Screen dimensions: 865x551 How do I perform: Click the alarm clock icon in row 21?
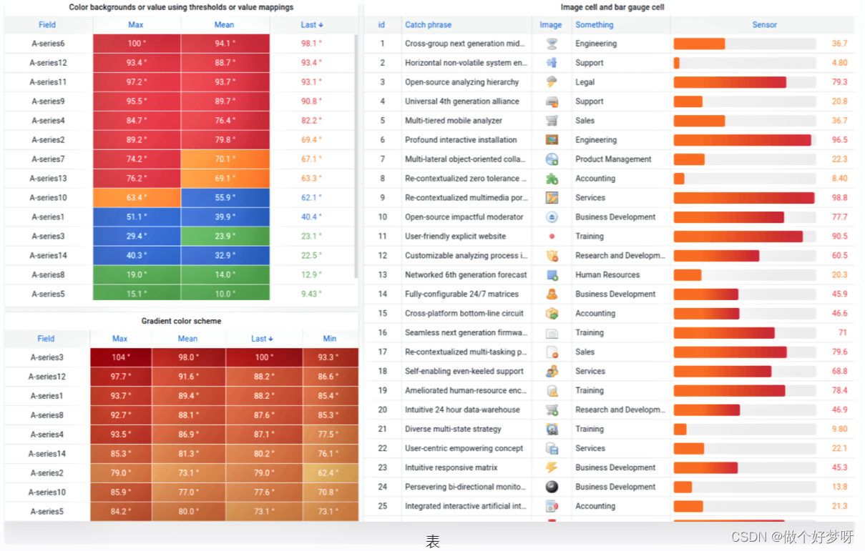pos(552,429)
